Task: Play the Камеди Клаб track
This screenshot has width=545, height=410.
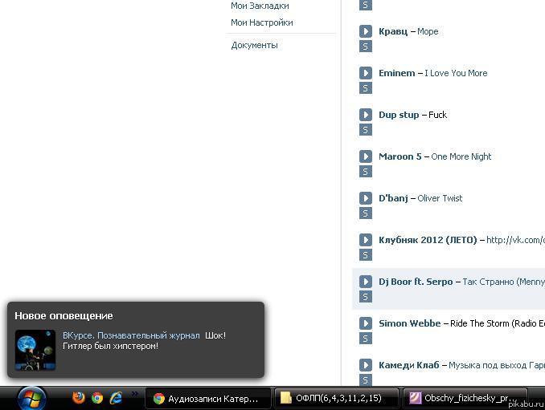Action: click(x=365, y=365)
